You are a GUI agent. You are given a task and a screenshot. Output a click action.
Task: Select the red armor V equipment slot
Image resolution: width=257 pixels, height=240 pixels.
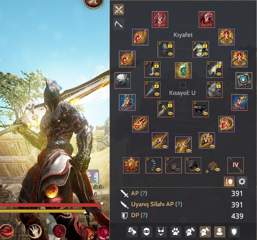tap(207, 19)
